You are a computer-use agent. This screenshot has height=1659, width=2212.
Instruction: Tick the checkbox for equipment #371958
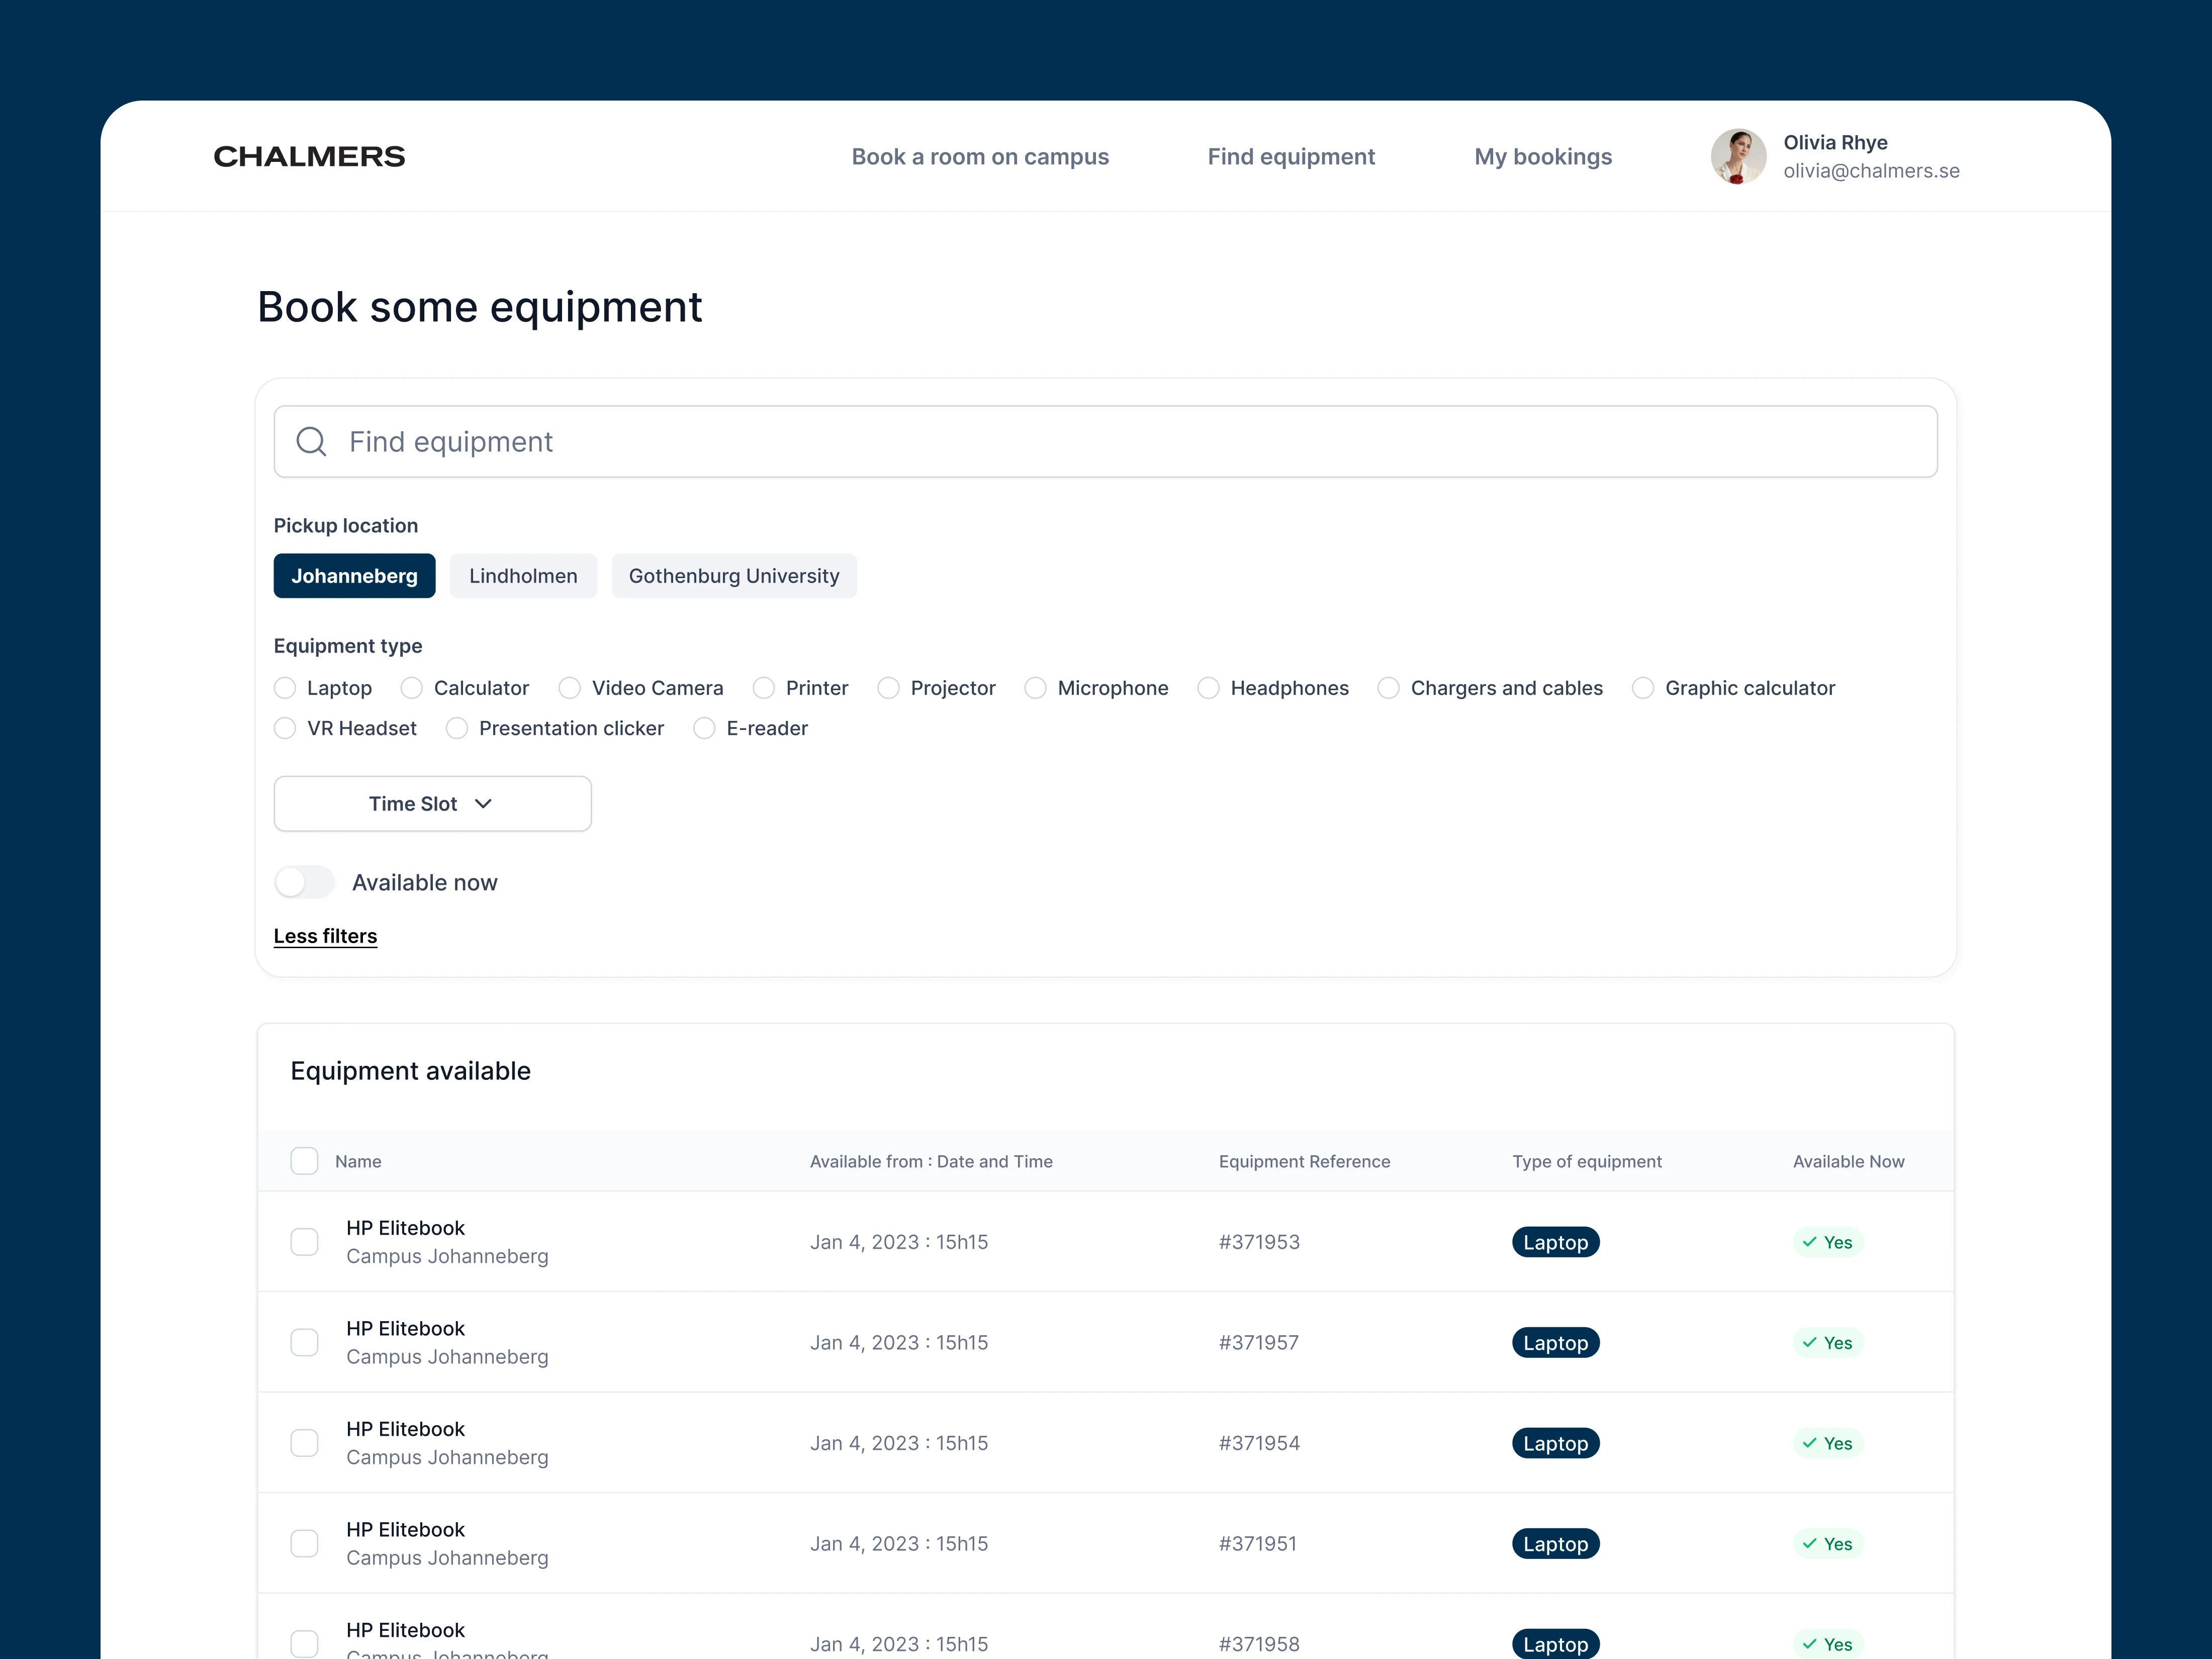coord(304,1644)
